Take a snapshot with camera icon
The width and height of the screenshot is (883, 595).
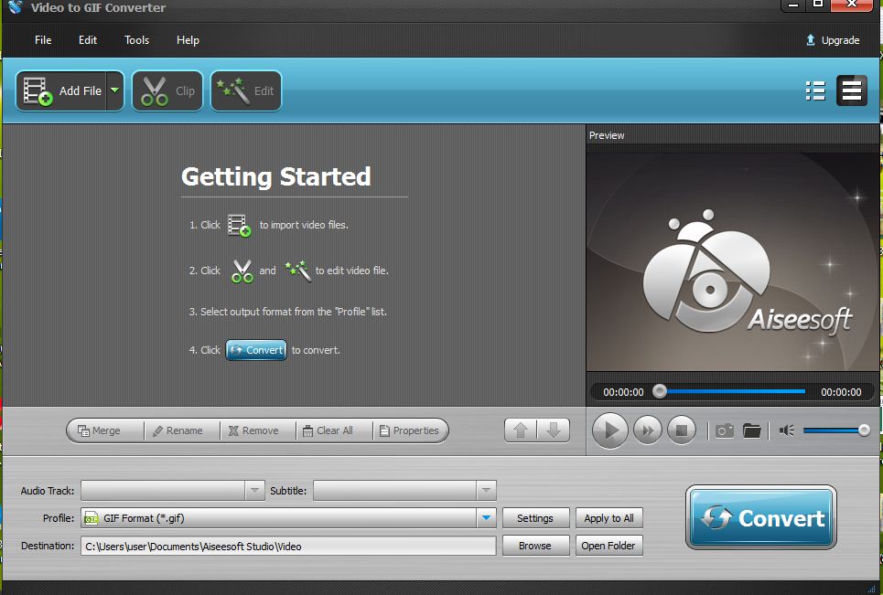724,430
